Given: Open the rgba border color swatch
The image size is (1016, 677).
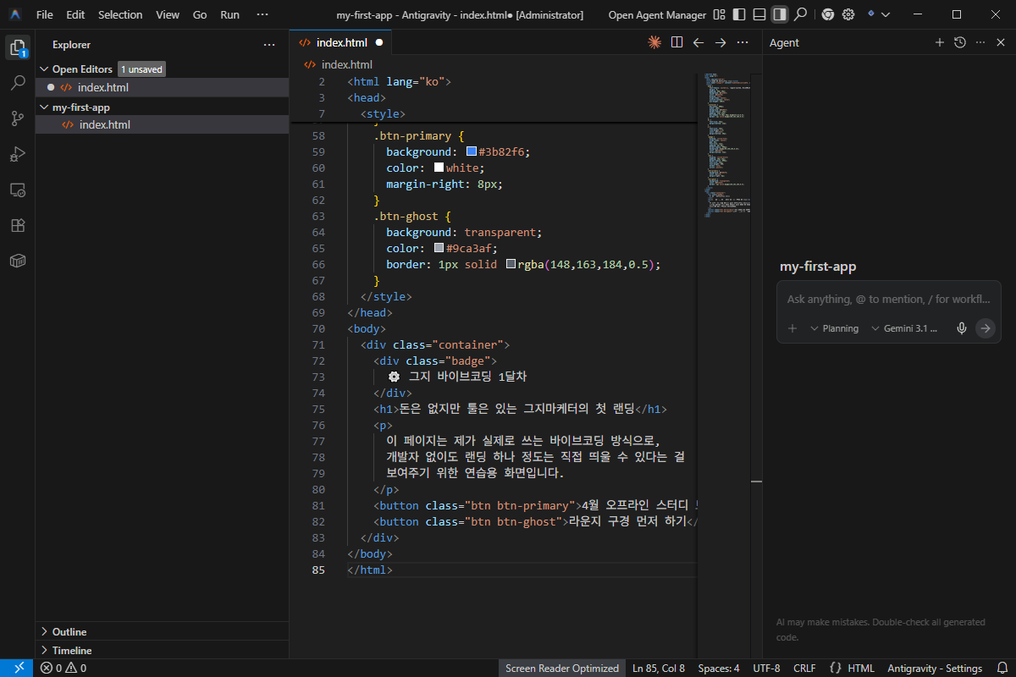Looking at the screenshot, I should 511,264.
